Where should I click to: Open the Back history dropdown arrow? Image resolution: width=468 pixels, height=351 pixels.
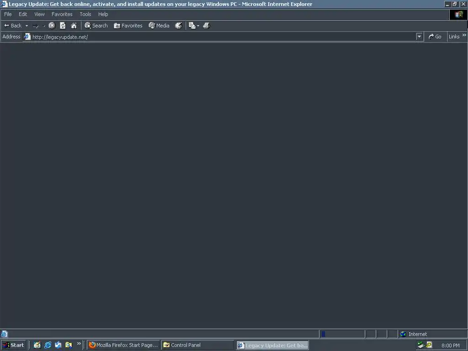coord(27,26)
